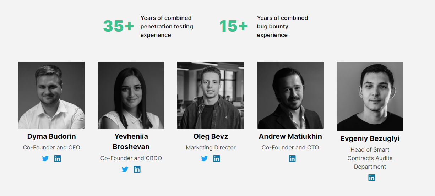Click the name Dyma Budorin

[51, 136]
